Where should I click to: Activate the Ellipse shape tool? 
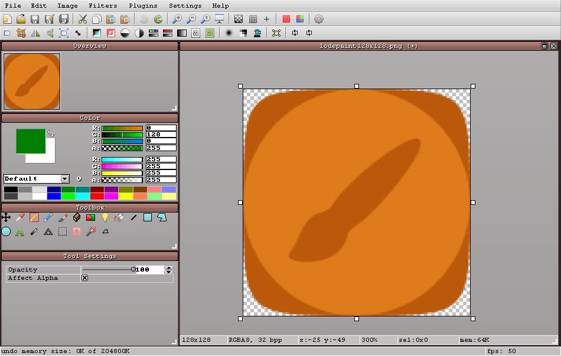coord(6,232)
